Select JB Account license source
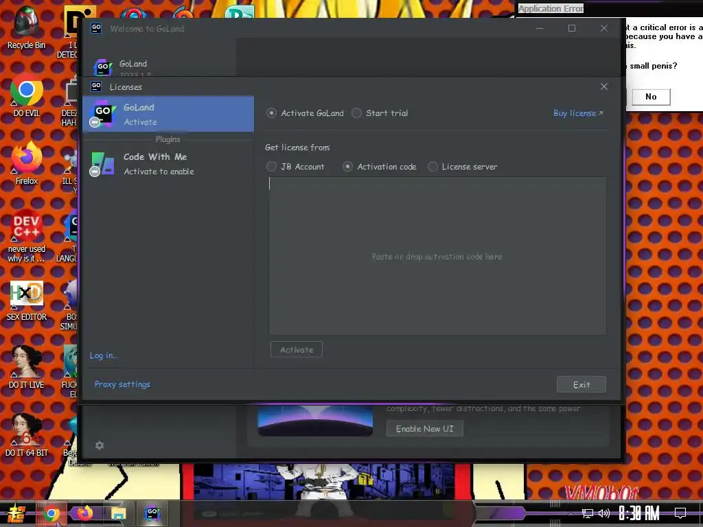 pos(271,167)
